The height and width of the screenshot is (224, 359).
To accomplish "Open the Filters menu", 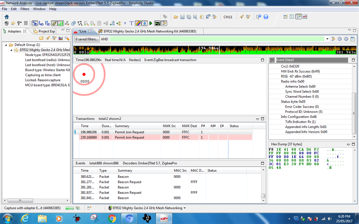I will (x=25, y=9).
